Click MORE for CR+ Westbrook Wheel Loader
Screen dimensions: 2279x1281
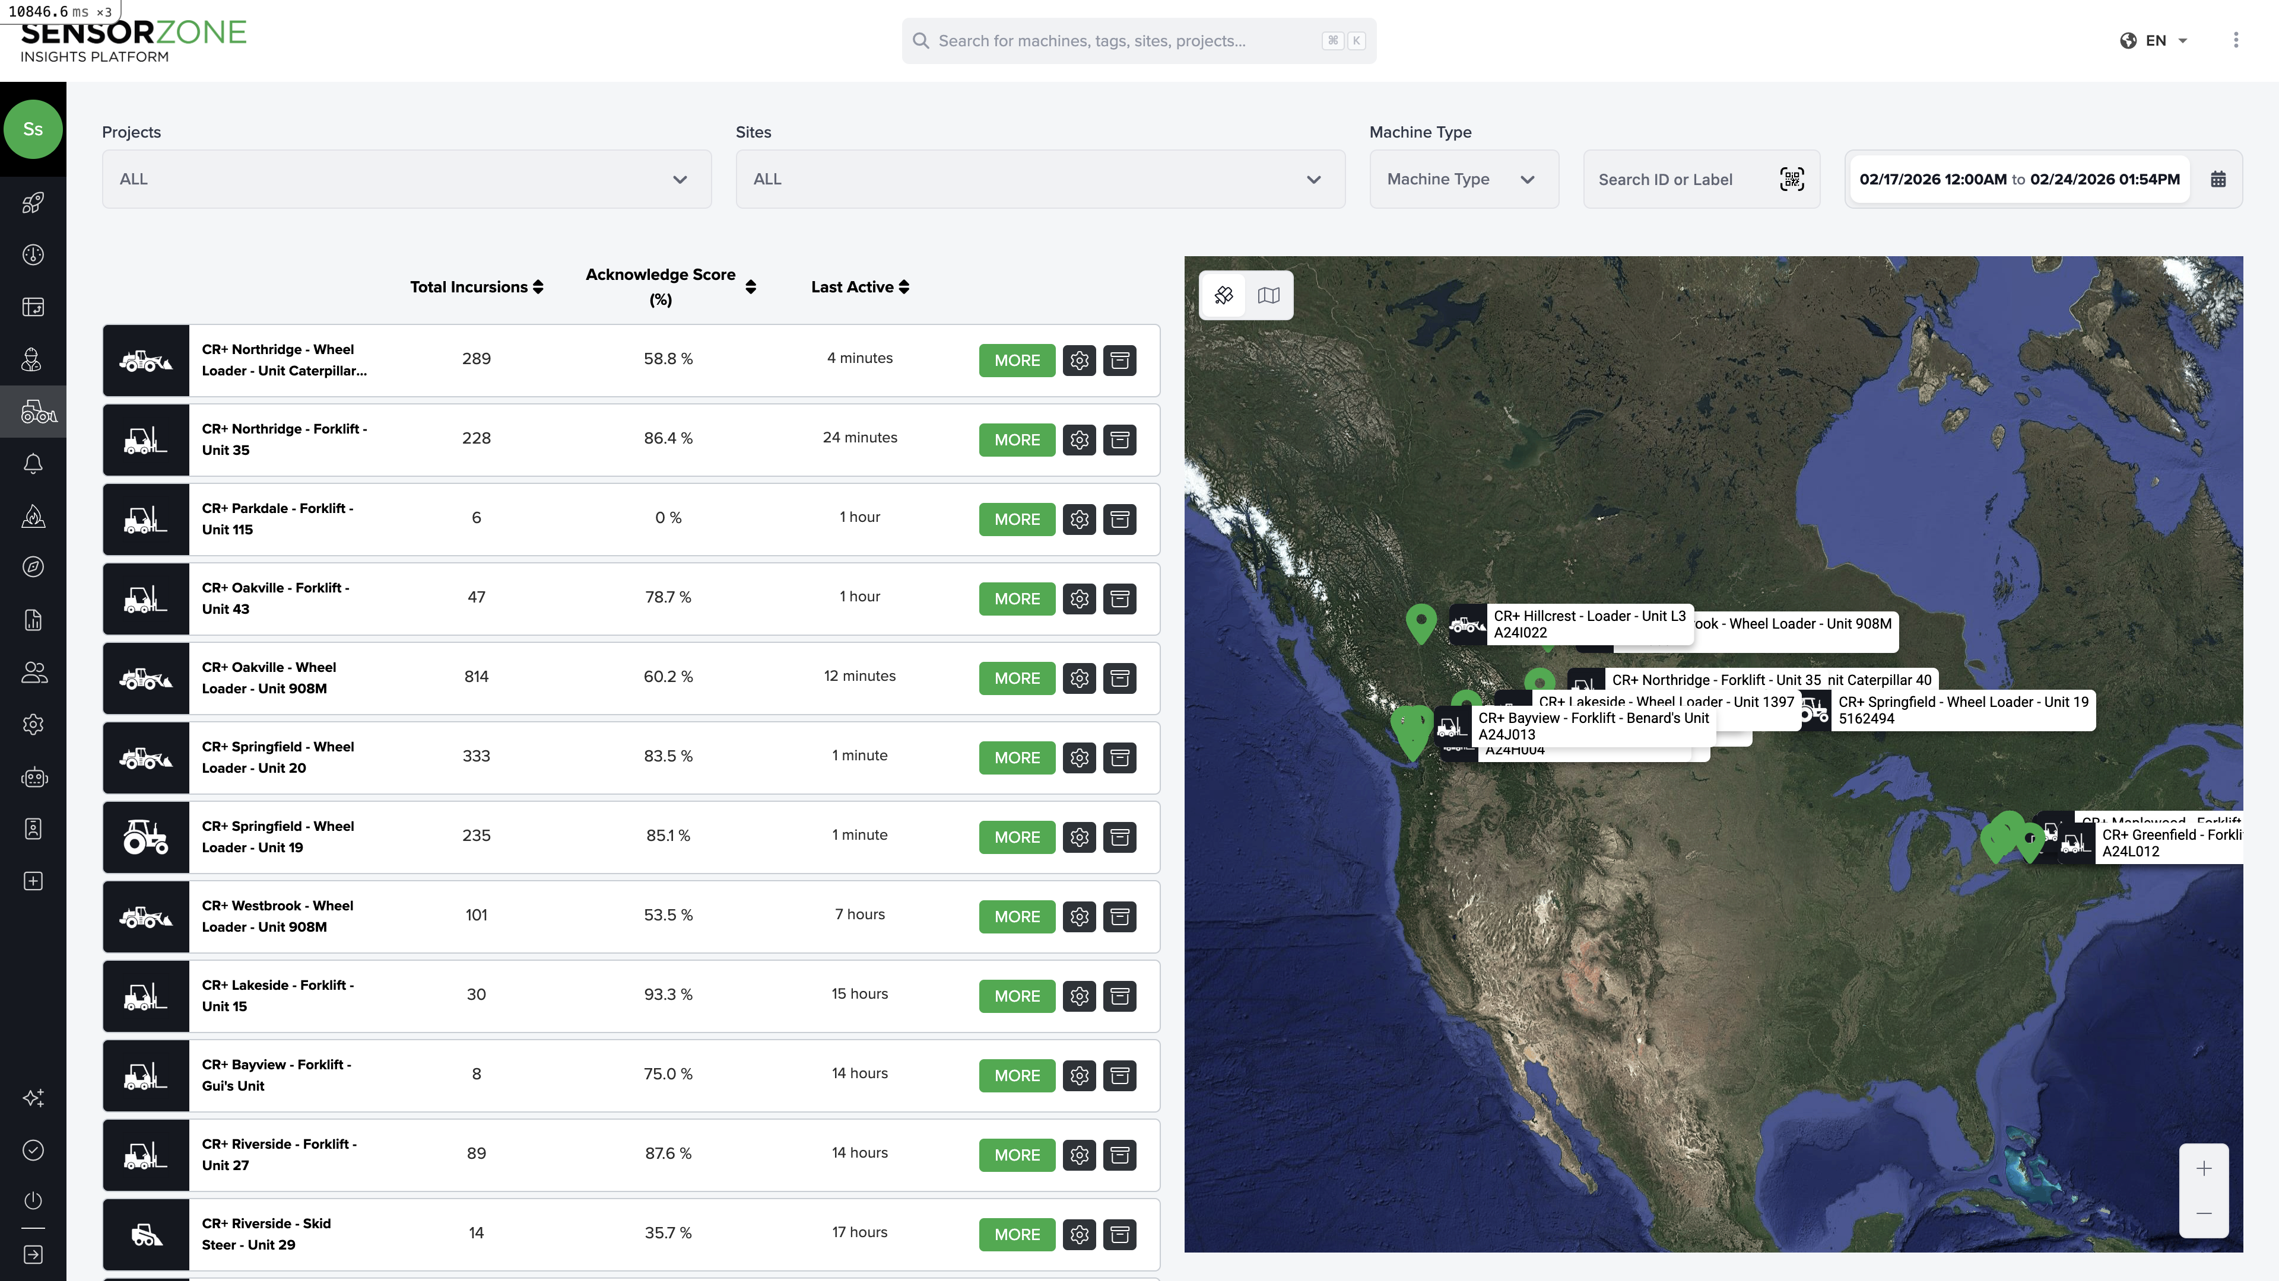1015,917
